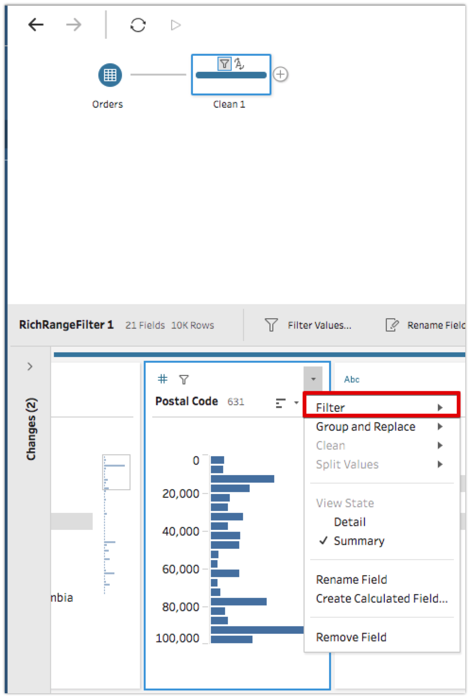Viewport: 470px width, 698px height.
Task: Select the Detail view state
Action: 349,522
